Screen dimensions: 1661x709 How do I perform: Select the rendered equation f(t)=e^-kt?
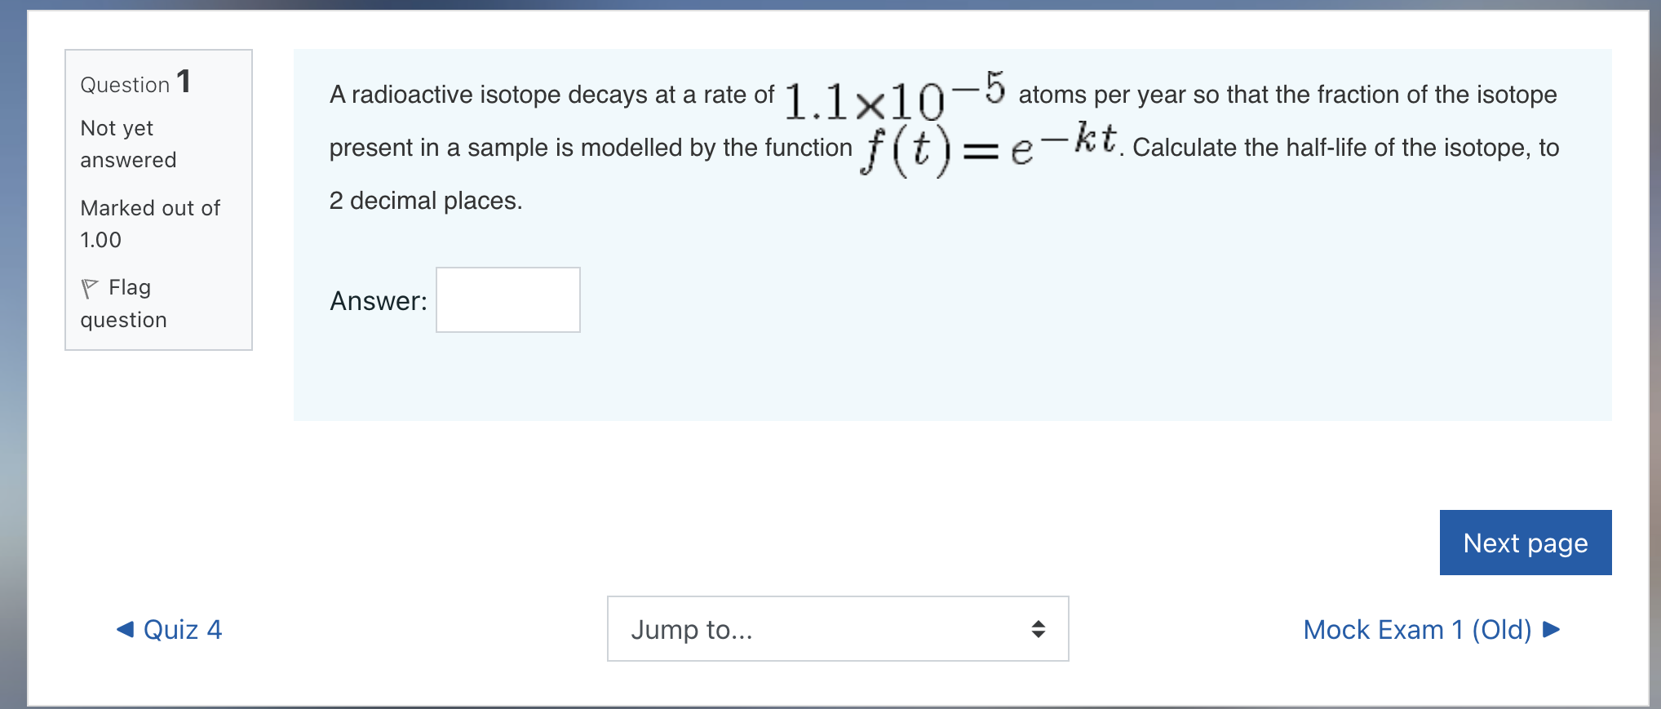point(988,147)
